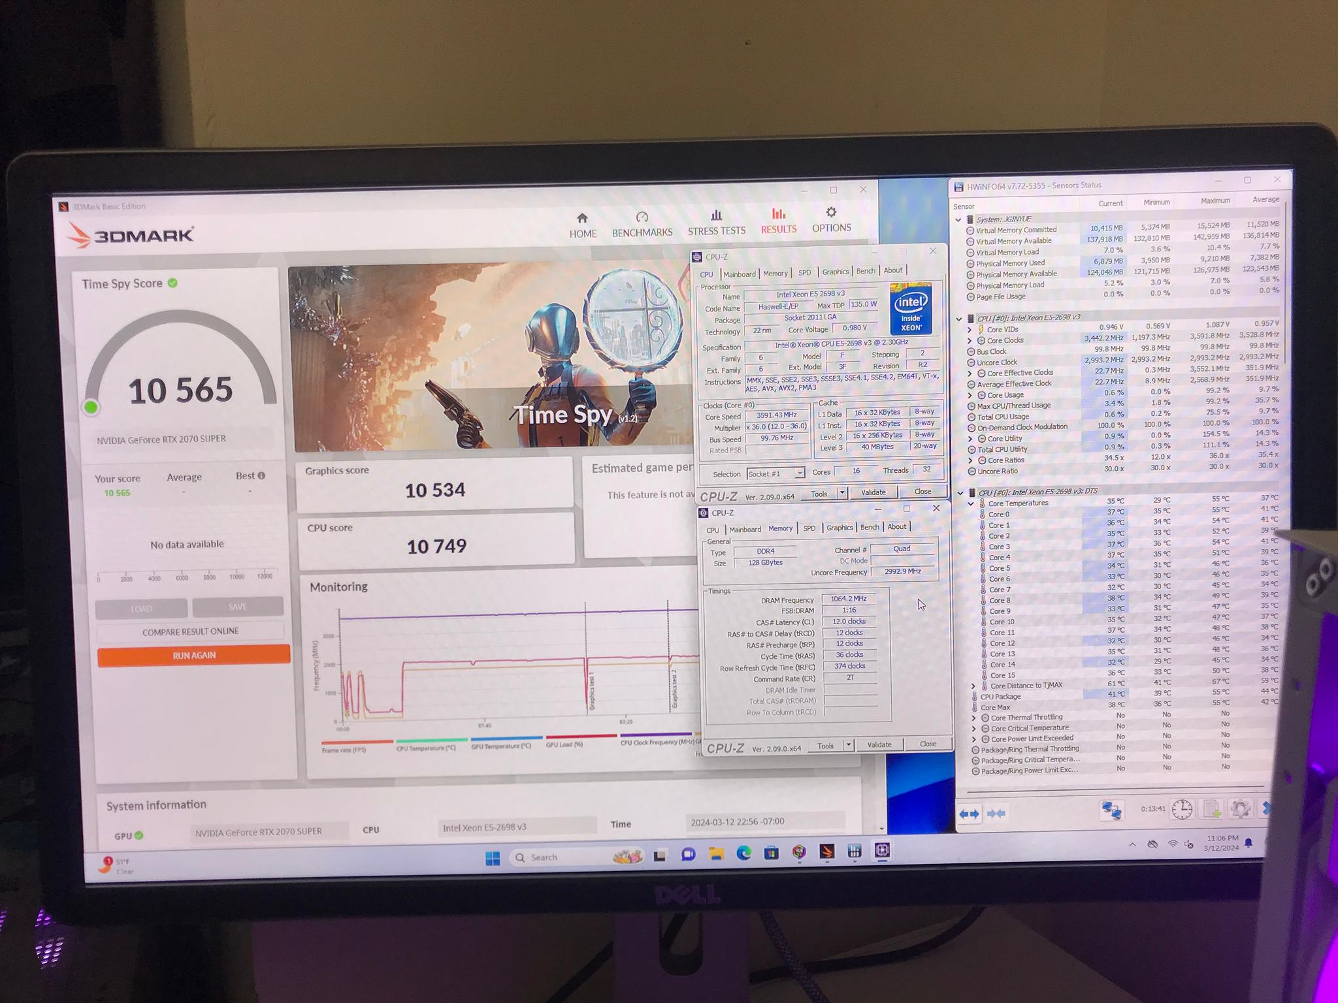Click the Frame rate (FPS) legend color line
1338x1003 pixels.
coord(357,742)
